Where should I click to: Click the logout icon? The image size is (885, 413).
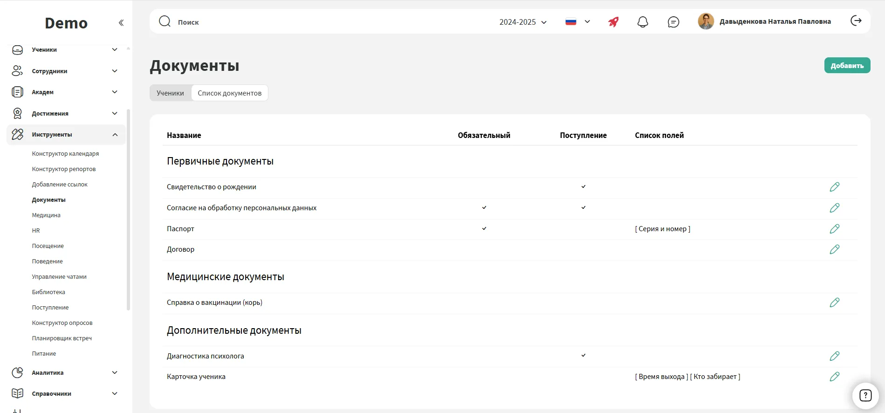(x=856, y=21)
